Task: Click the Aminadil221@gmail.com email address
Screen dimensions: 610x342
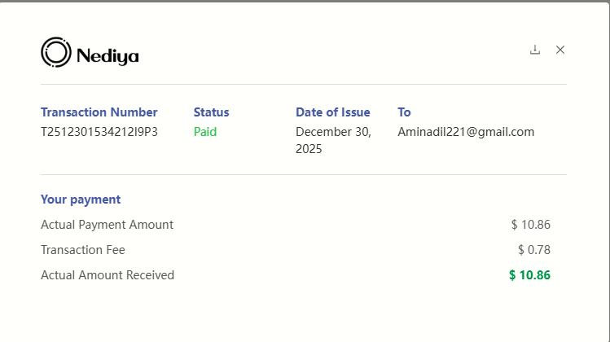Action: (x=466, y=132)
